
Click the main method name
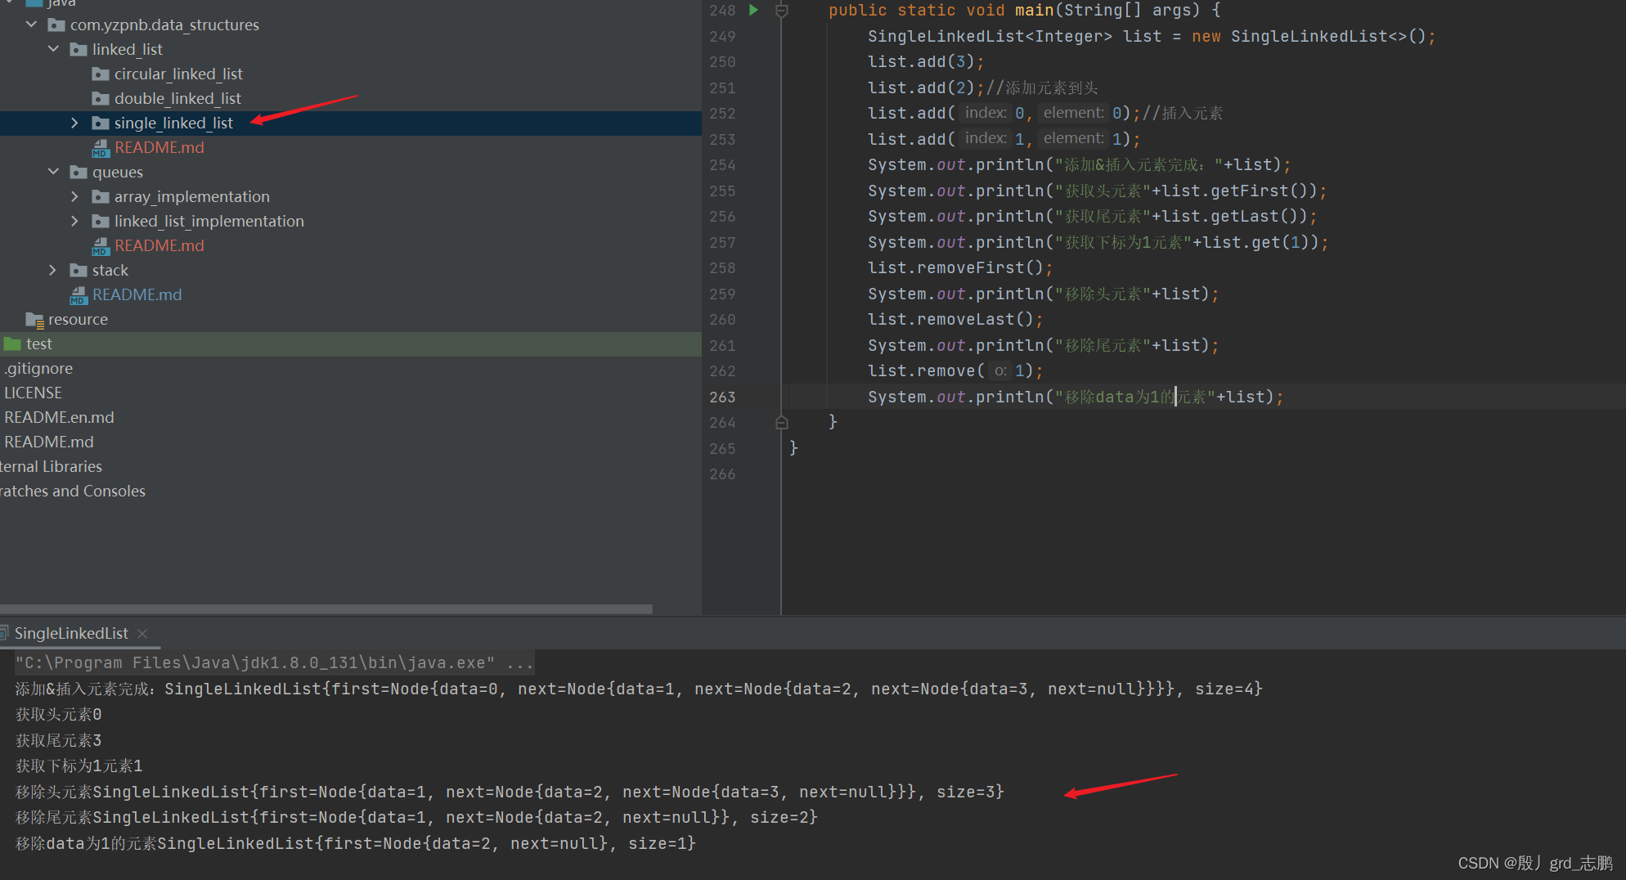[1034, 11]
